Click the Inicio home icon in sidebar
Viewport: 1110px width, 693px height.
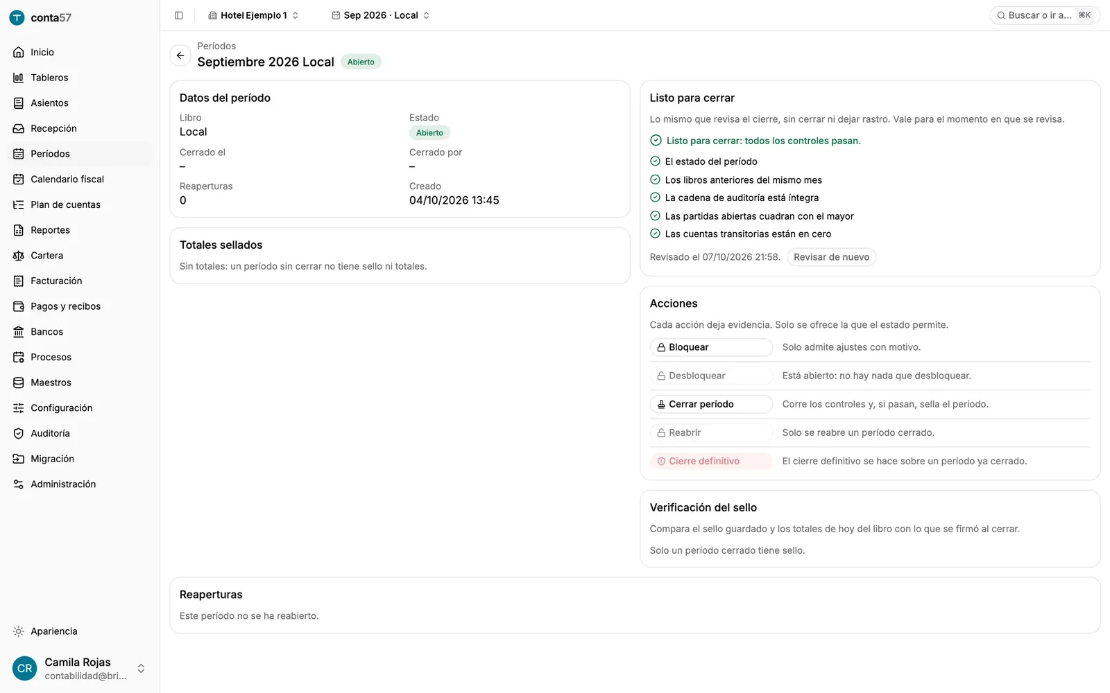point(19,52)
